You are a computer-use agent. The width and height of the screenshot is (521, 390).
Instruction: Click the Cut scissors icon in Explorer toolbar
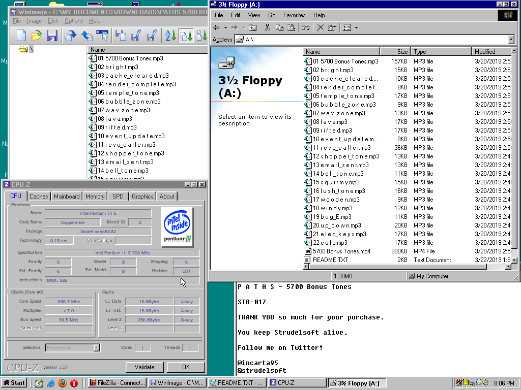point(267,27)
